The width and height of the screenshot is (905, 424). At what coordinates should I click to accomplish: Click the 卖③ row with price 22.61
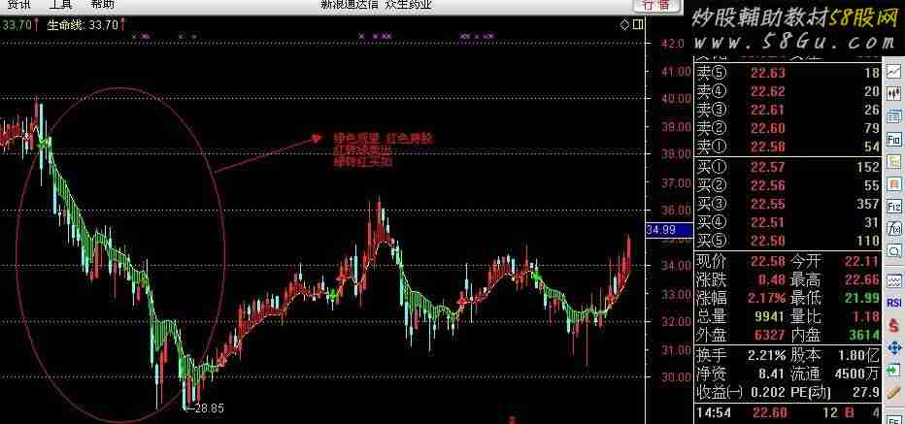(788, 110)
